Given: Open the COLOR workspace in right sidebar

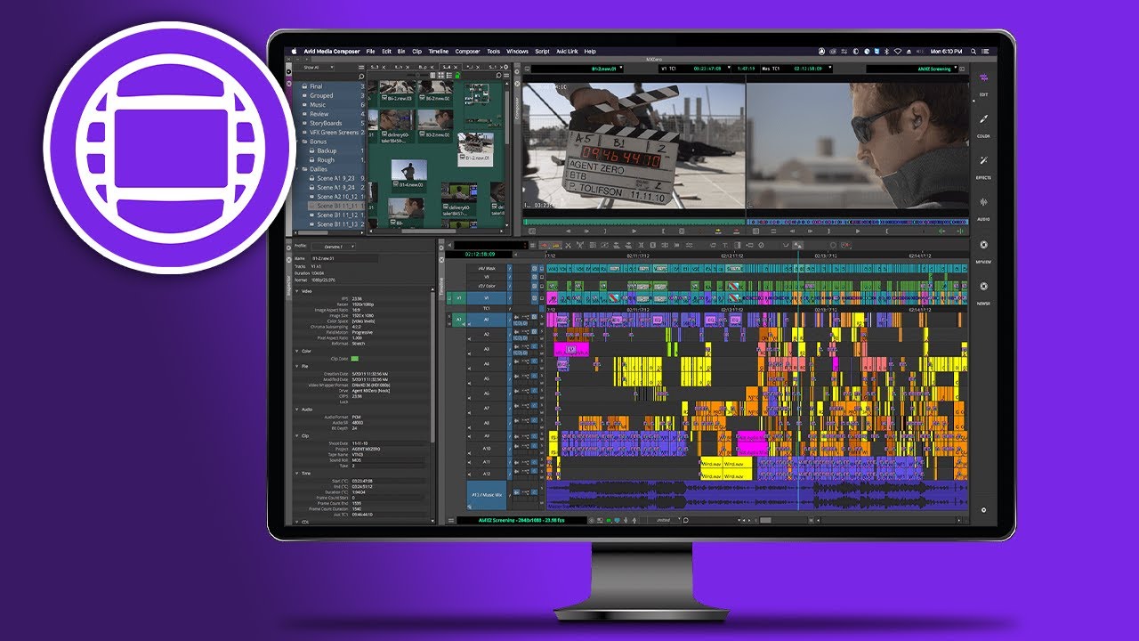Looking at the screenshot, I should tap(983, 125).
